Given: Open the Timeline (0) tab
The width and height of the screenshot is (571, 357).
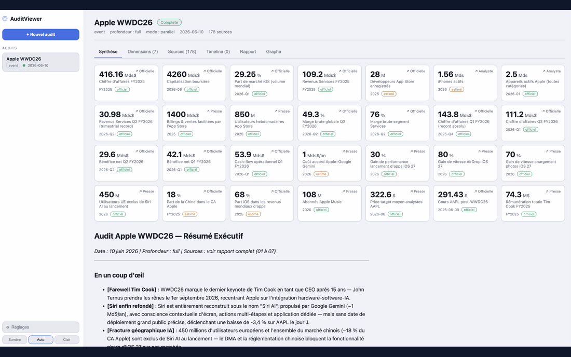Looking at the screenshot, I should (218, 52).
